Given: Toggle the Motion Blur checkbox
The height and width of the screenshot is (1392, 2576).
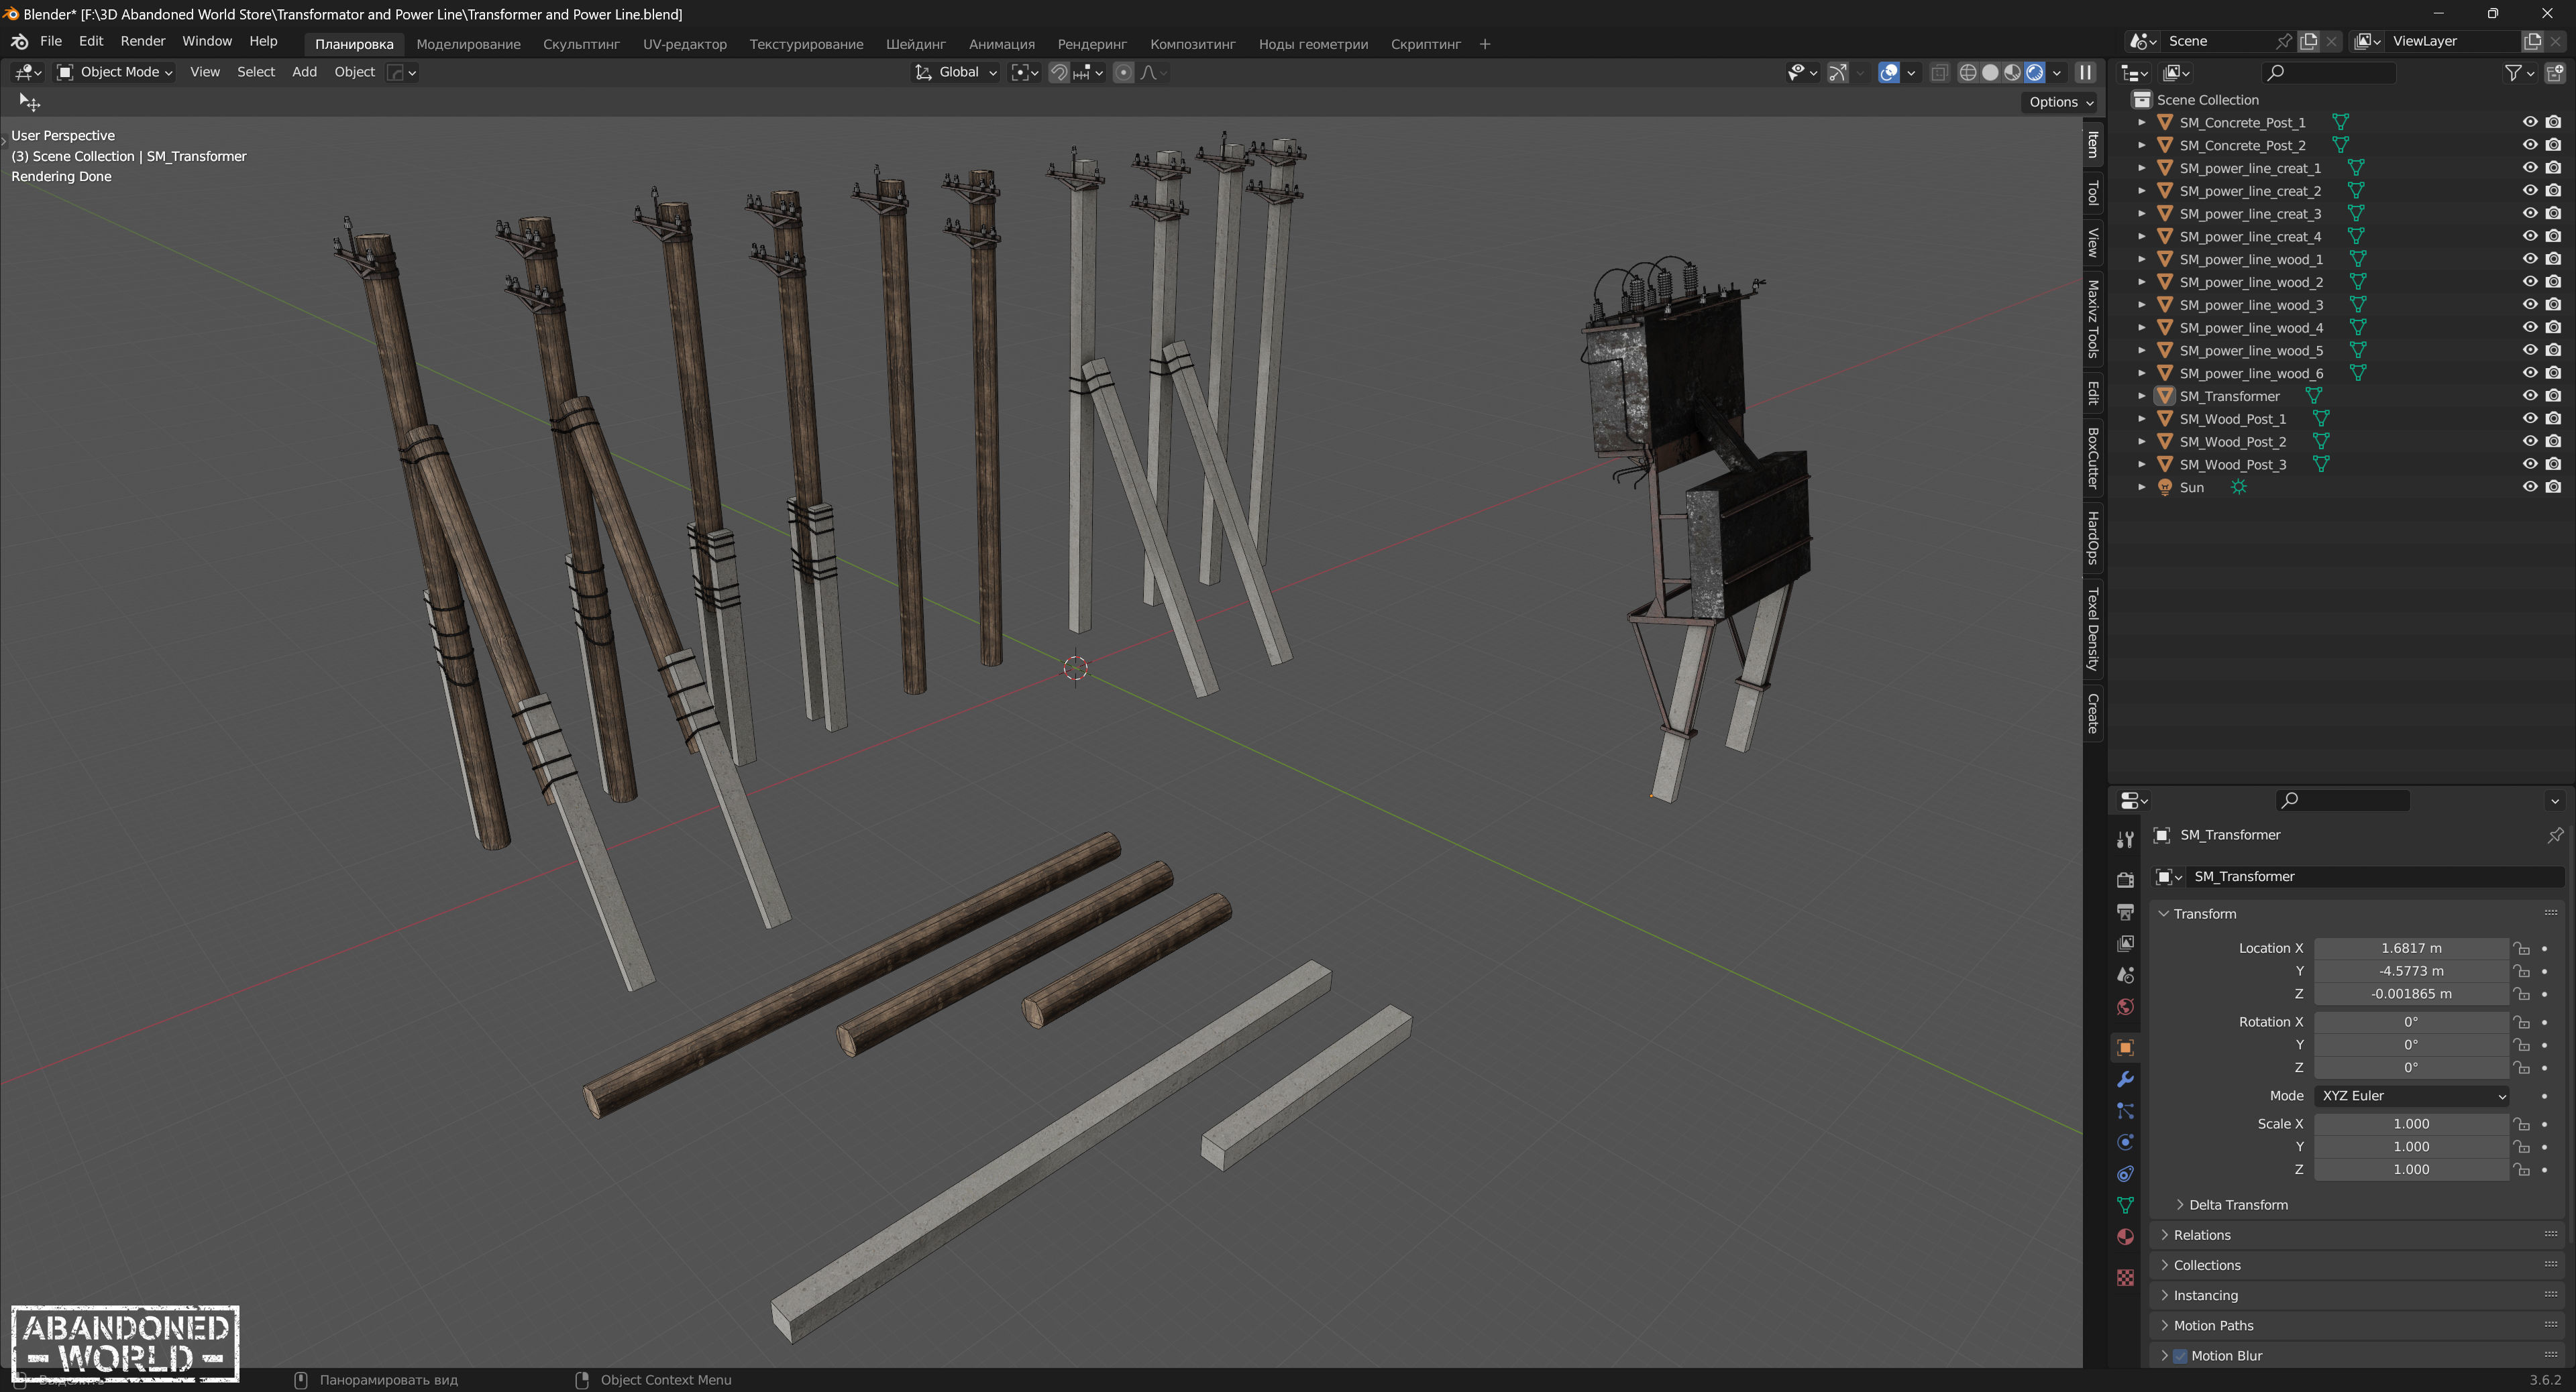Looking at the screenshot, I should pos(2180,1356).
